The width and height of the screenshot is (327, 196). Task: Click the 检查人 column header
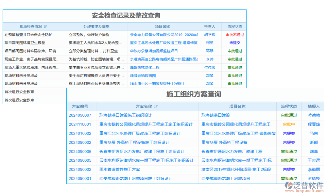pos(210,26)
